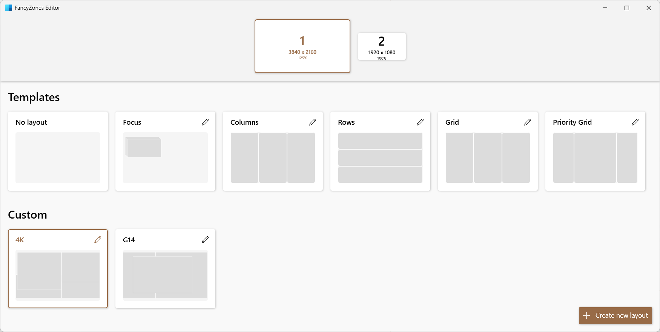The height and width of the screenshot is (332, 660).
Task: Edit the G14 custom layout
Action: click(x=205, y=240)
